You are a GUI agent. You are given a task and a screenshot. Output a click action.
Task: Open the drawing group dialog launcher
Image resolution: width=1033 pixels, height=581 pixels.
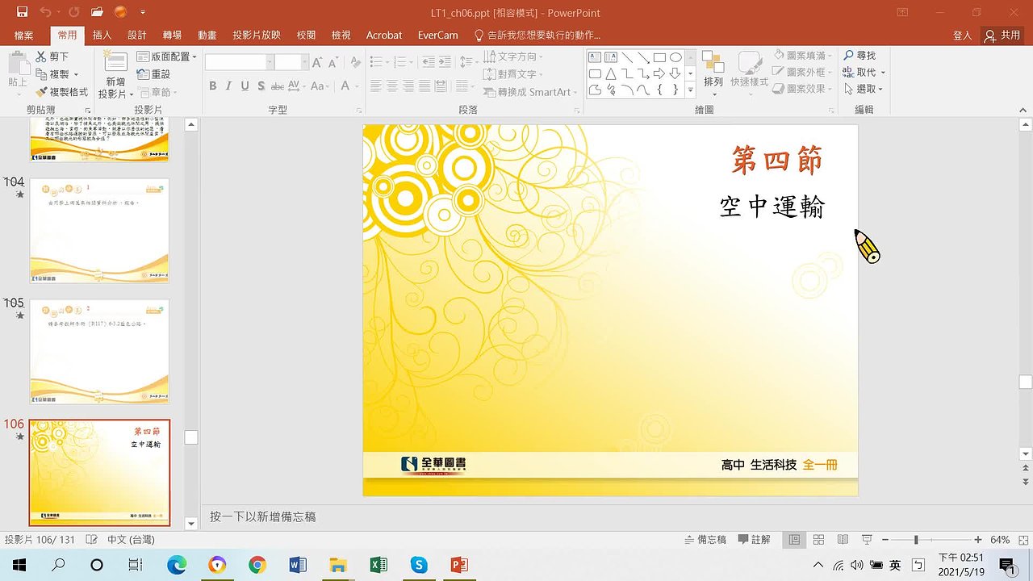pyautogui.click(x=832, y=110)
